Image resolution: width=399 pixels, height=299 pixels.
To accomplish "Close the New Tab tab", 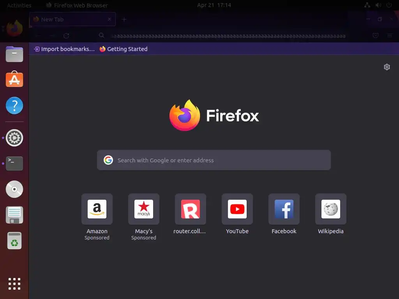I will (x=109, y=19).
